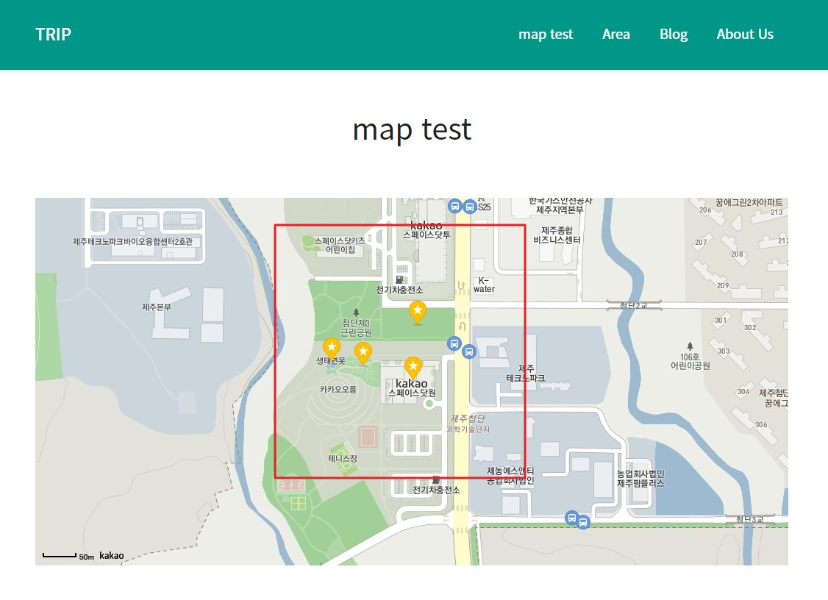828x600 pixels.
Task: Click the kakao logo beside the scale bar
Action: tap(112, 555)
